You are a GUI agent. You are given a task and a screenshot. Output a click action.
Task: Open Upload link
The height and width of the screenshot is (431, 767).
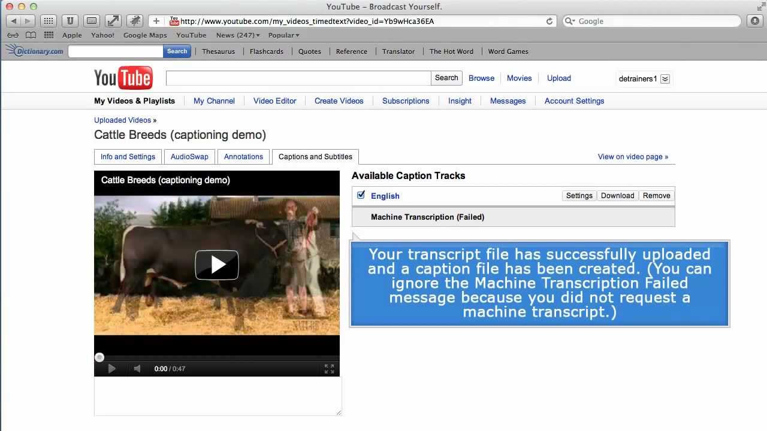(558, 78)
